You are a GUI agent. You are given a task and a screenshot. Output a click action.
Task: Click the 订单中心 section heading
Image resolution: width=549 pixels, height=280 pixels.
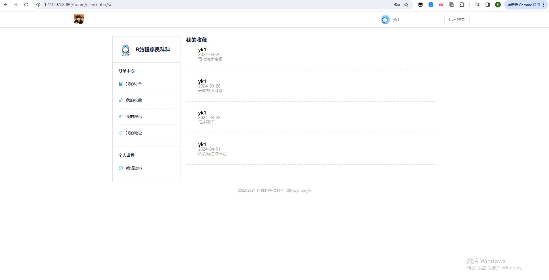[x=126, y=71]
